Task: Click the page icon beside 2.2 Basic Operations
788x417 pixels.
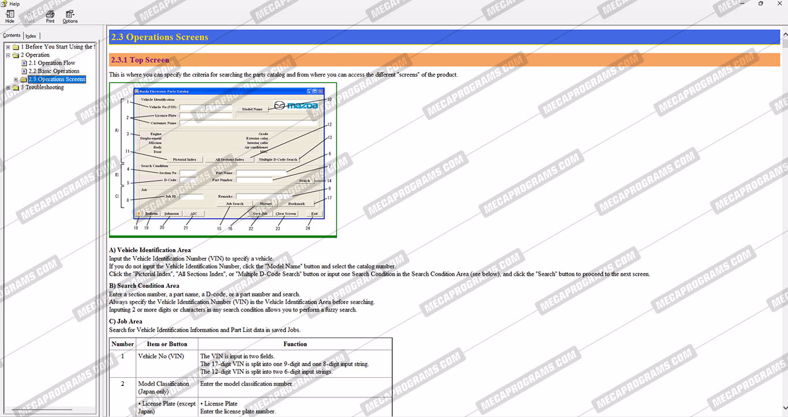Action: coord(24,71)
